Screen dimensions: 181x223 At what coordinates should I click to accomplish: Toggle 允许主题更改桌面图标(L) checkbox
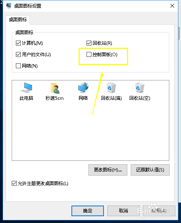(14, 184)
